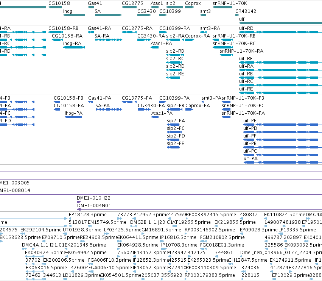Click the SA gene label

[98, 11]
